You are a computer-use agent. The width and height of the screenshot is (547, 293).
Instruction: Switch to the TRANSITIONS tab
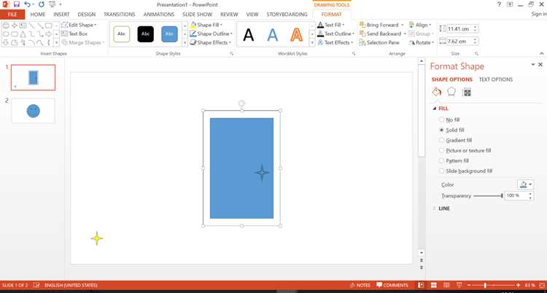[120, 15]
